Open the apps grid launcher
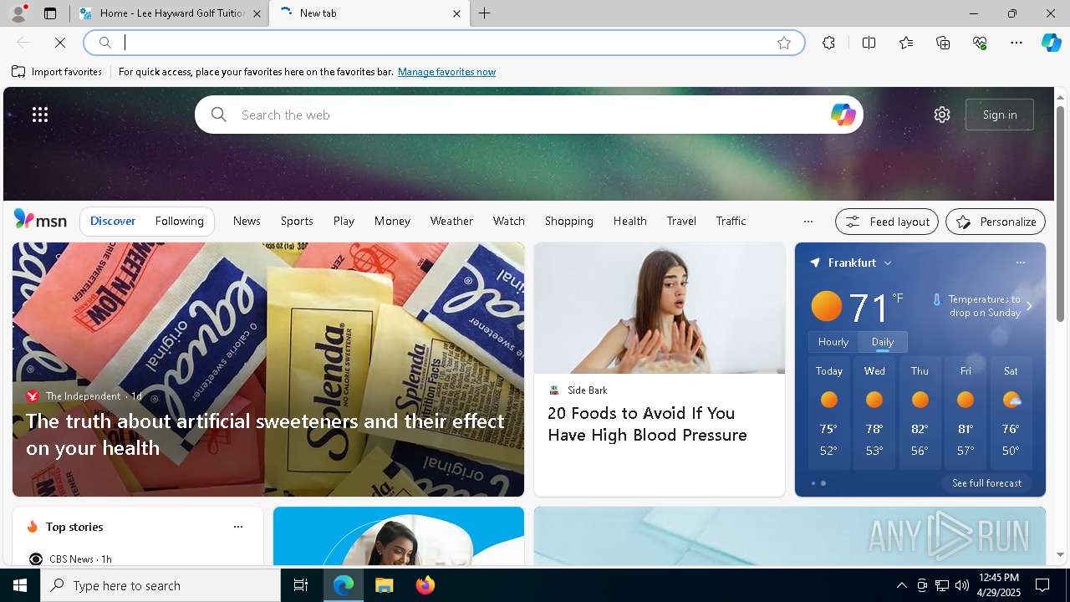Screen dimensions: 1070x602 tap(40, 115)
